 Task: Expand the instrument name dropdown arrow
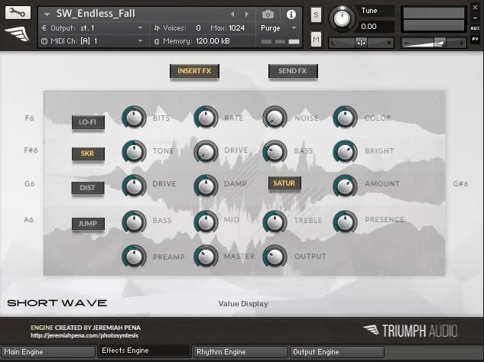click(47, 15)
